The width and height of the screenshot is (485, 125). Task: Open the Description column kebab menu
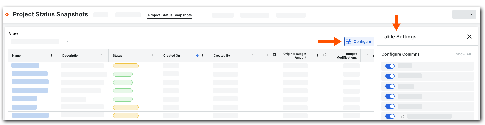tap(102, 56)
